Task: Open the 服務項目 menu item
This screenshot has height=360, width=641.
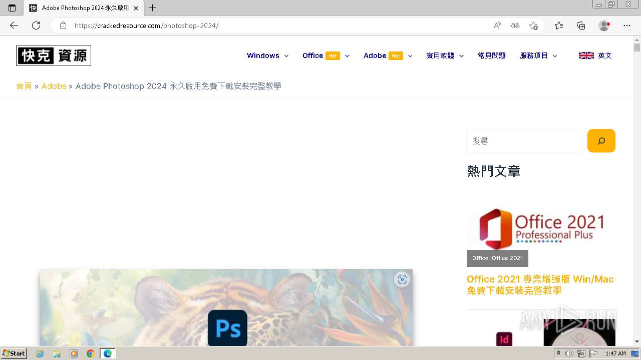Action: [534, 55]
